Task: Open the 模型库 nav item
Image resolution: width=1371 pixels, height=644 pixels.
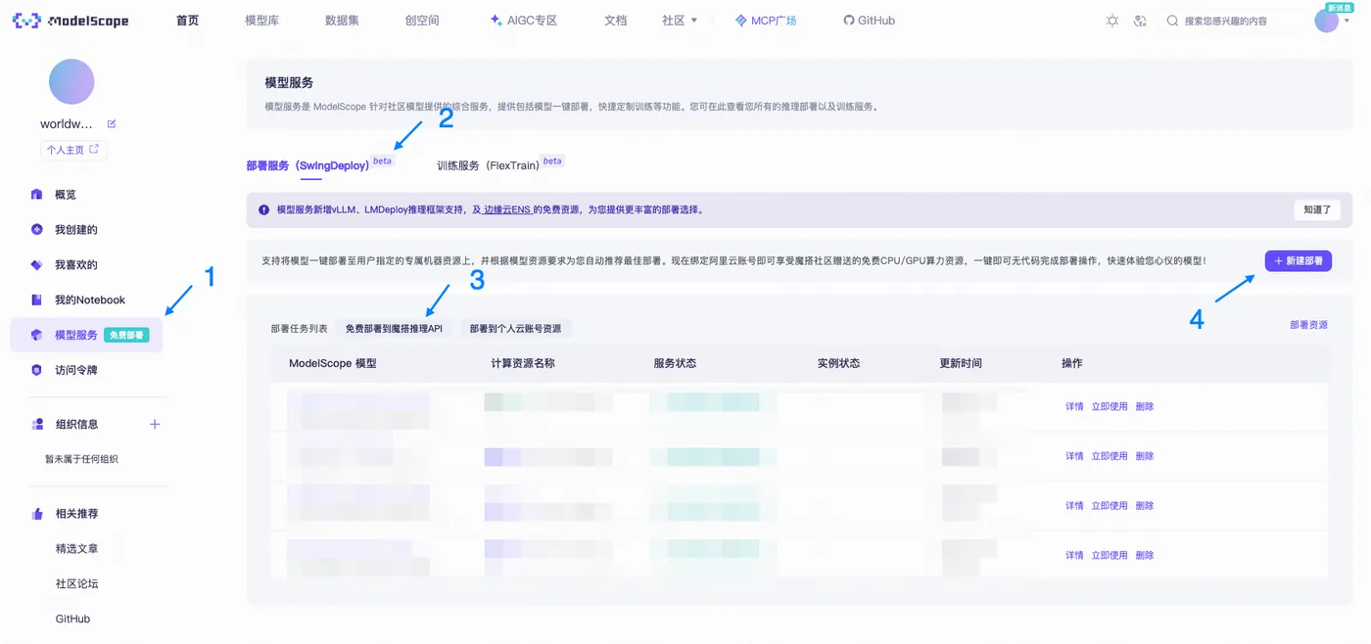Action: 261,21
